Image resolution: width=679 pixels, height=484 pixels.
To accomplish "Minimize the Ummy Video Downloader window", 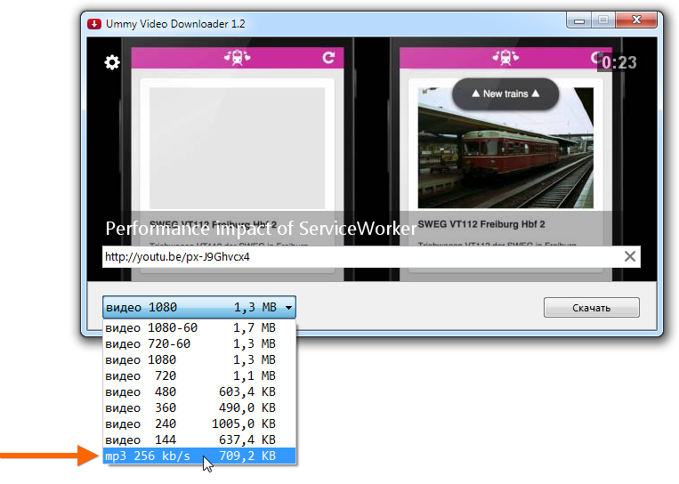I will pos(579,20).
